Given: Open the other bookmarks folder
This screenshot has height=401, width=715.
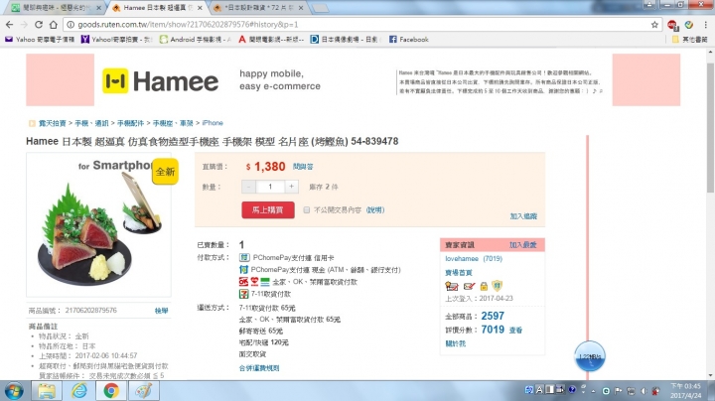Looking at the screenshot, I should [689, 40].
